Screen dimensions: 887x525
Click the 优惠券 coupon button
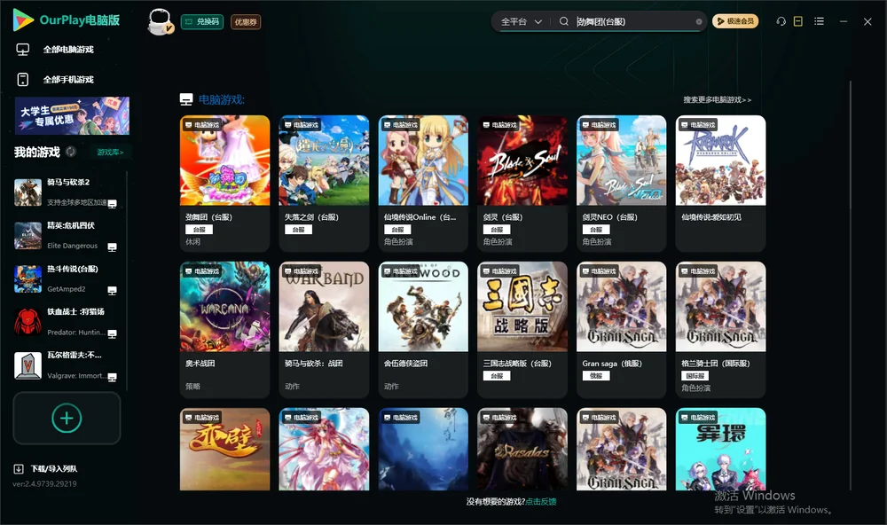coord(246,22)
